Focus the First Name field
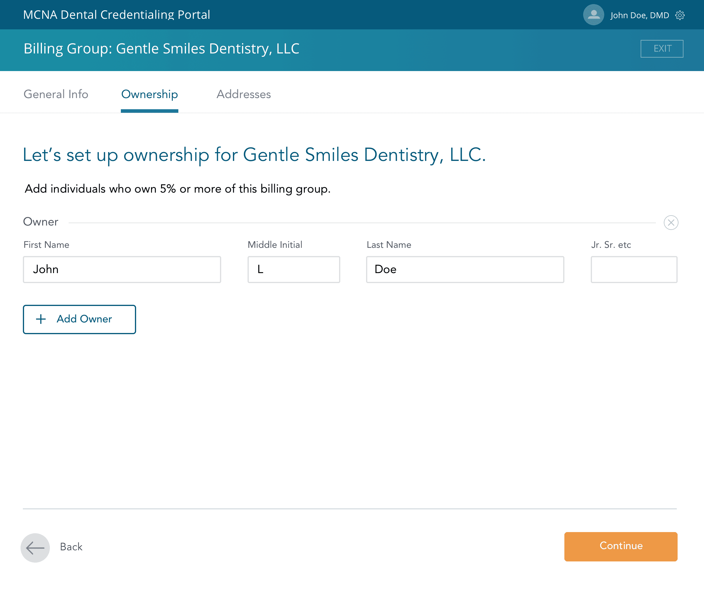This screenshot has height=609, width=704. click(x=122, y=269)
